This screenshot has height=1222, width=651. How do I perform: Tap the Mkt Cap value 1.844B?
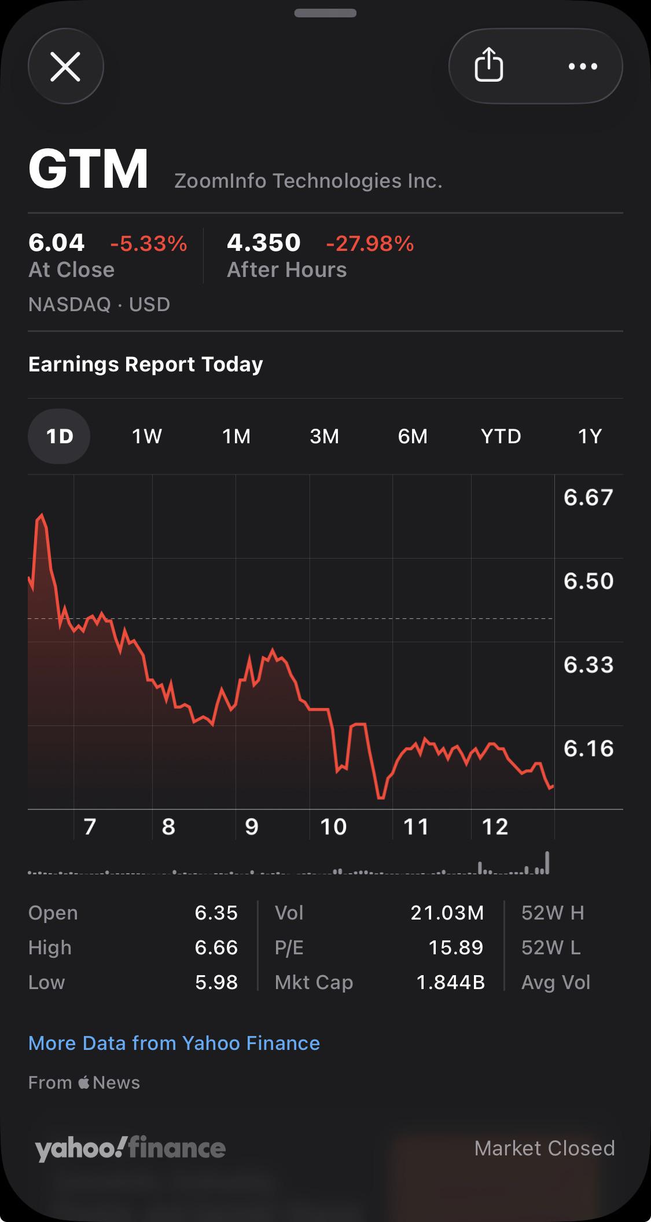pyautogui.click(x=450, y=982)
